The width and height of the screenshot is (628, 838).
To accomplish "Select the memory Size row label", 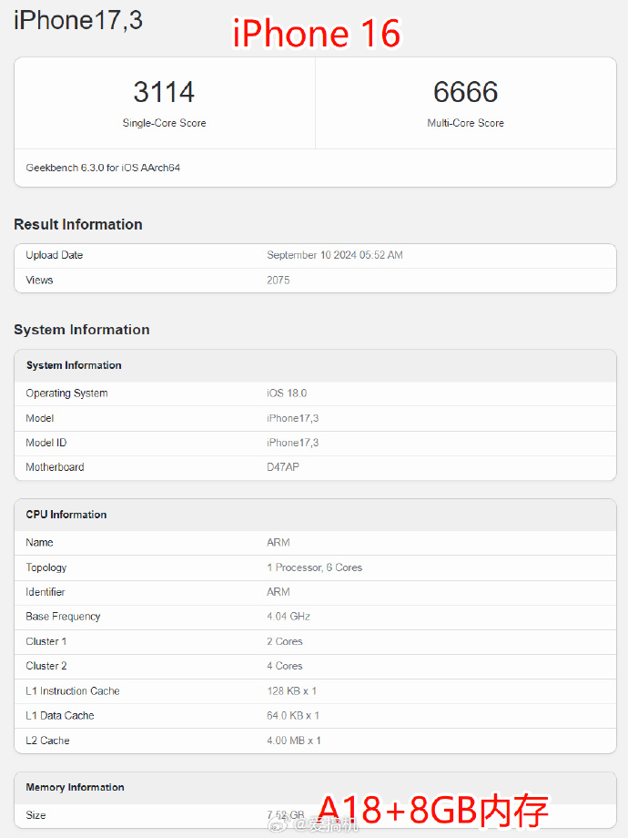I will coord(35,815).
